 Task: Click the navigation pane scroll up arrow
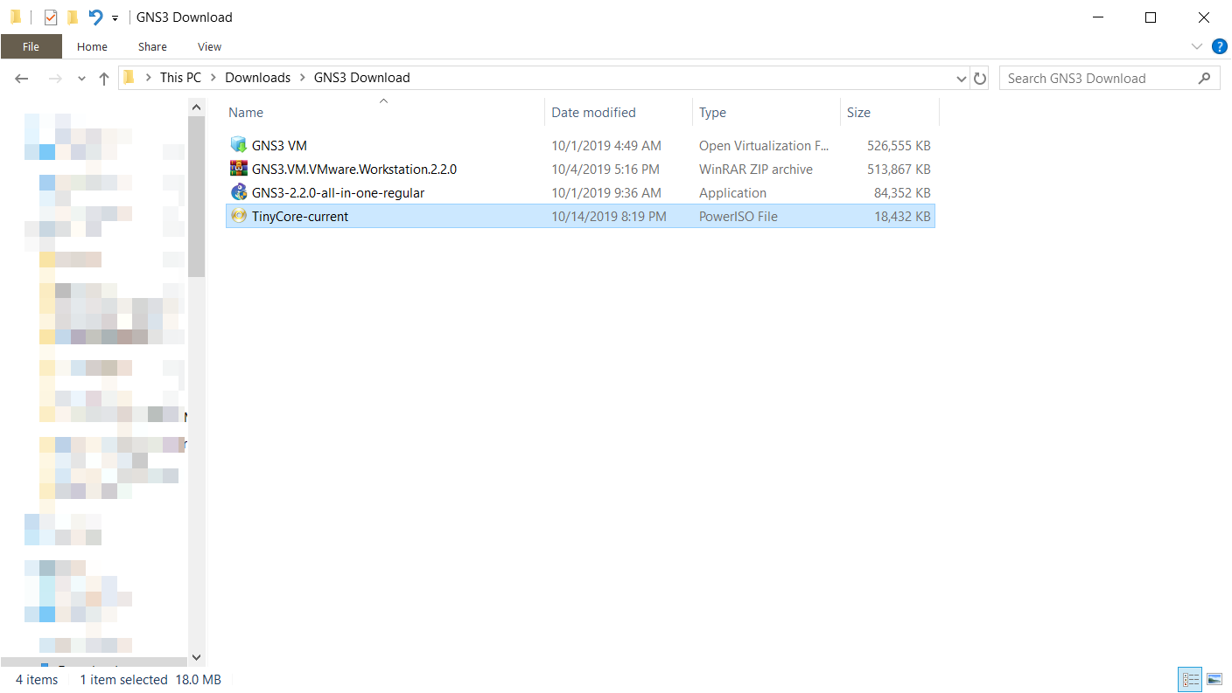pyautogui.click(x=196, y=107)
